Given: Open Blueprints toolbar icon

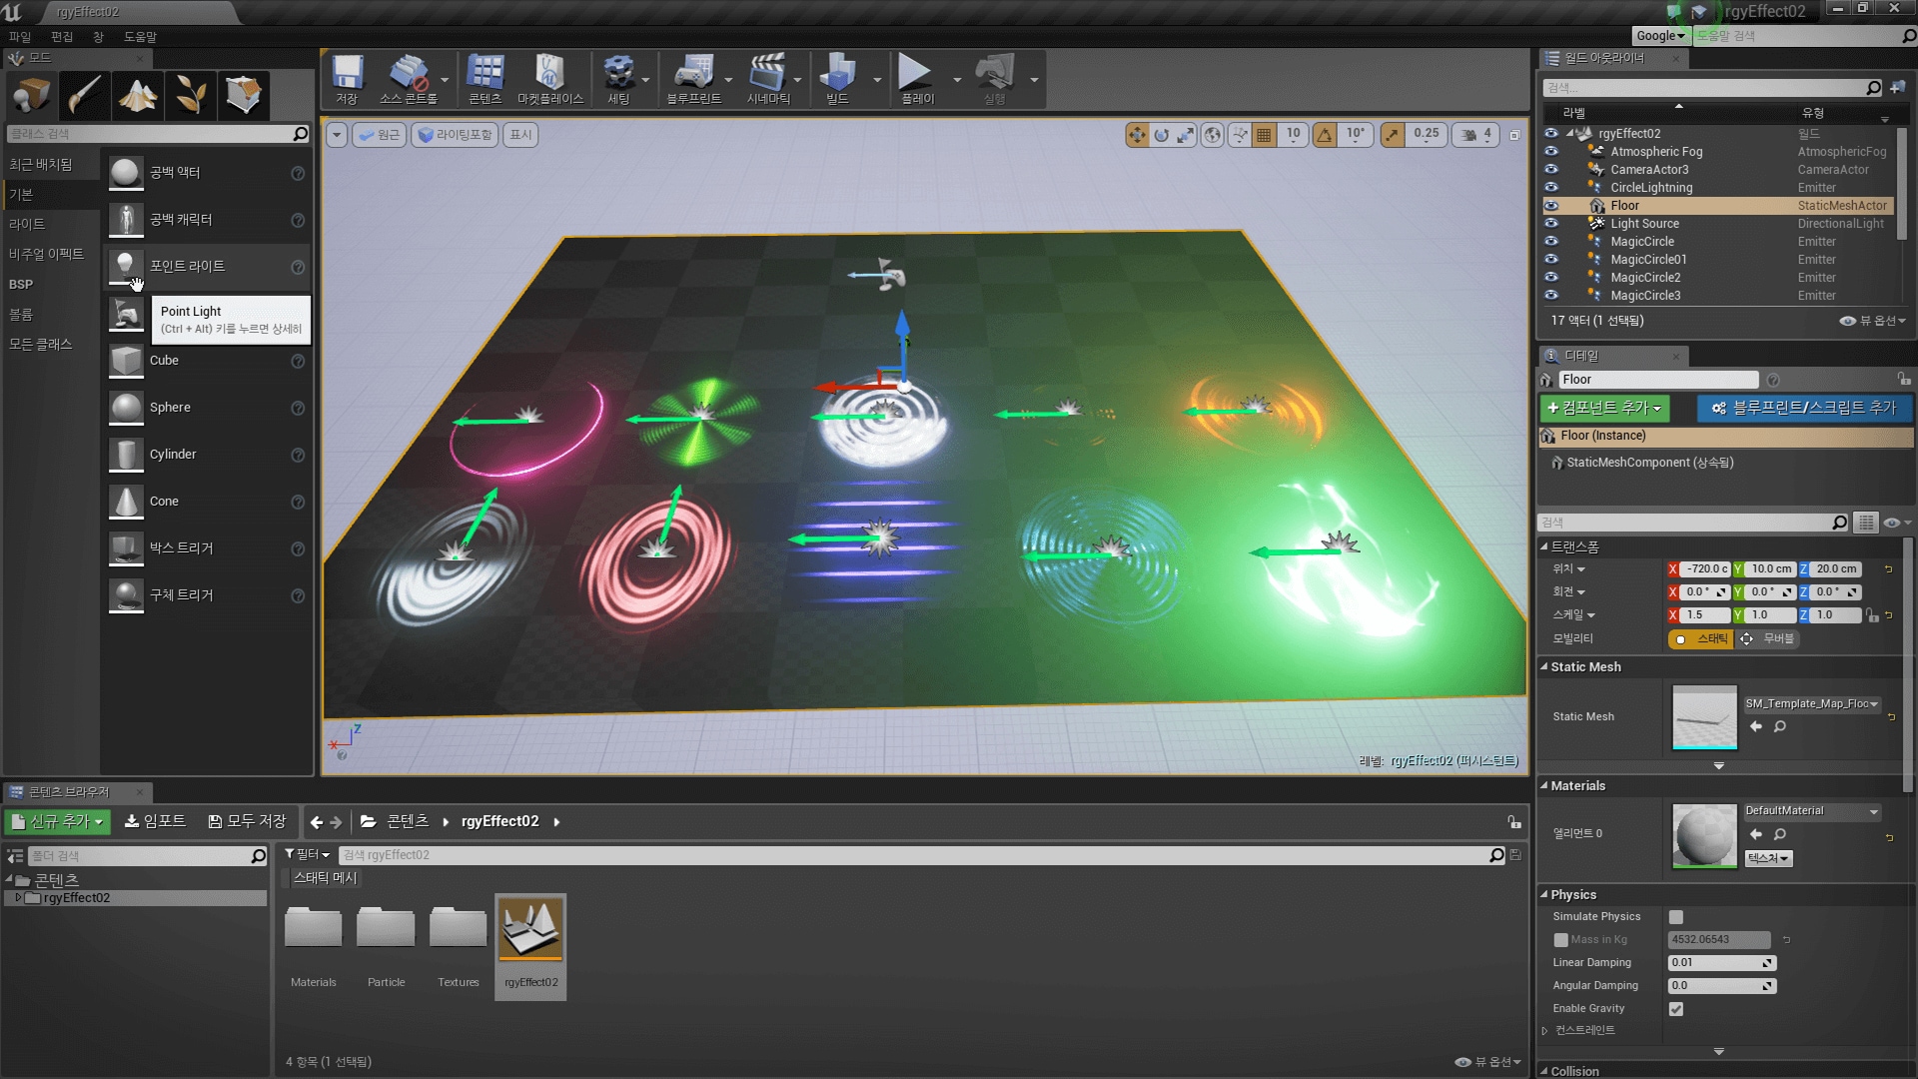Looking at the screenshot, I should coord(693,79).
